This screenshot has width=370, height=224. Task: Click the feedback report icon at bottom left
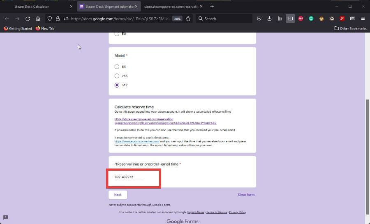click(x=6, y=217)
